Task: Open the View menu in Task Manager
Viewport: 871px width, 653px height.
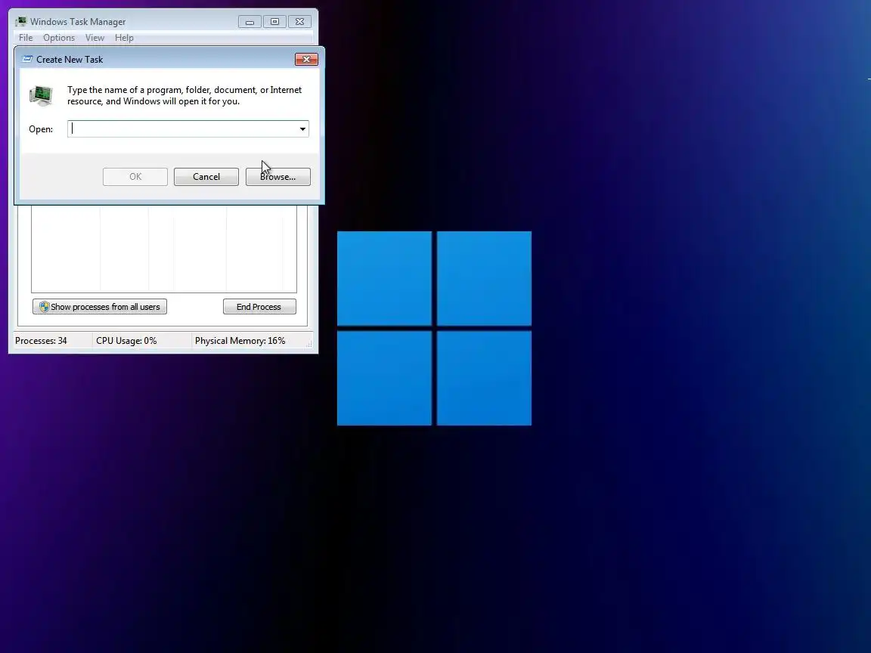Action: click(x=95, y=38)
